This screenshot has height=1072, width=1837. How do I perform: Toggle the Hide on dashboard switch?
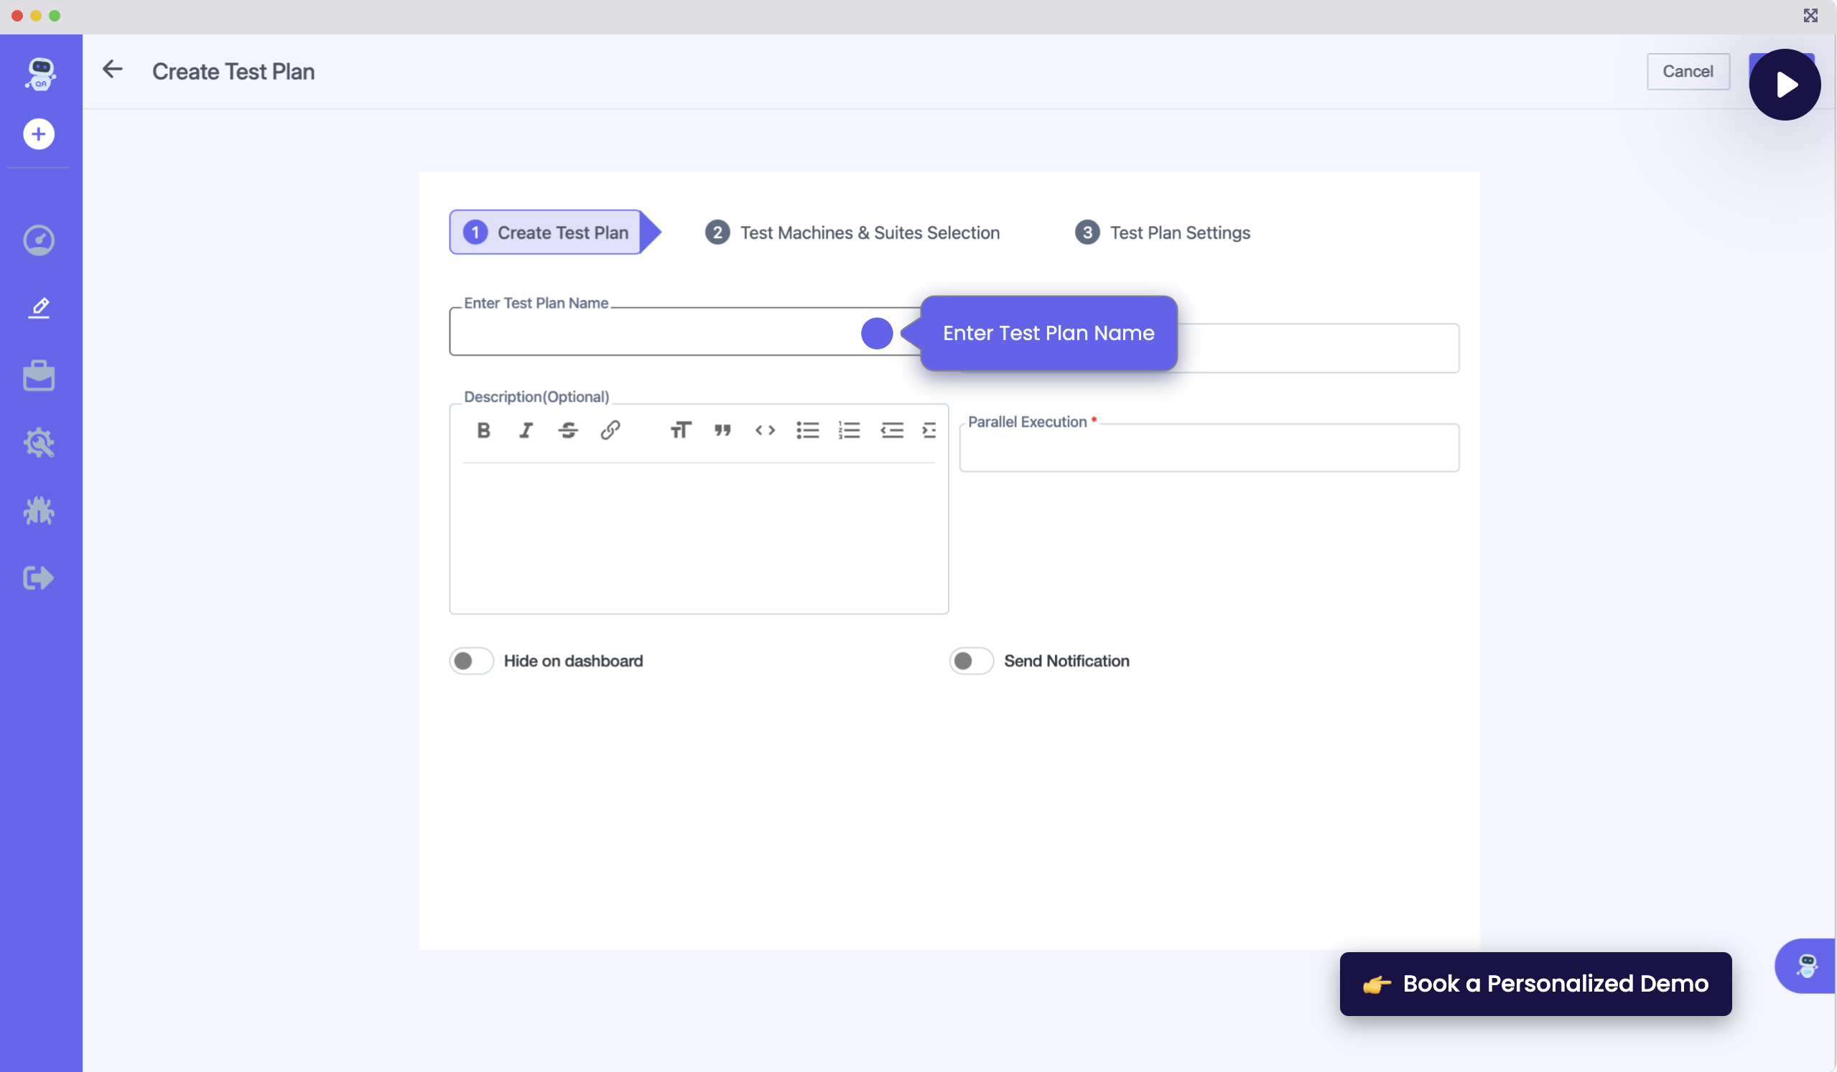click(471, 661)
